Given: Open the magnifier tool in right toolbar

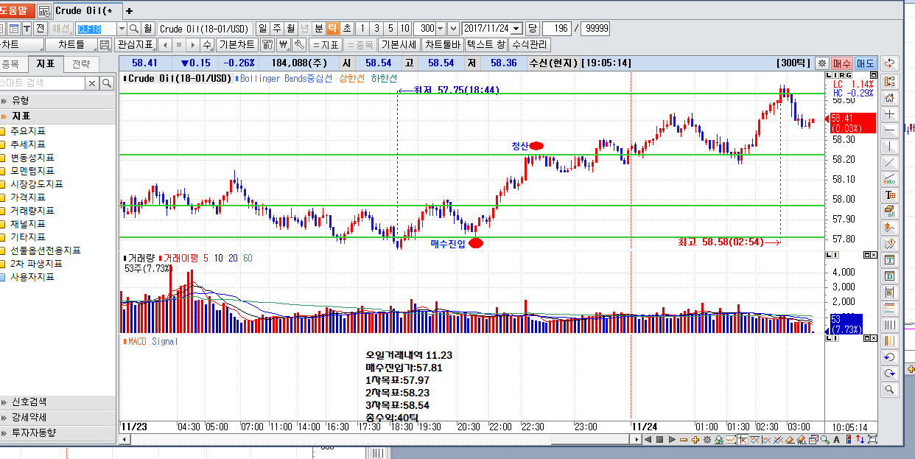Looking at the screenshot, I should point(890,389).
